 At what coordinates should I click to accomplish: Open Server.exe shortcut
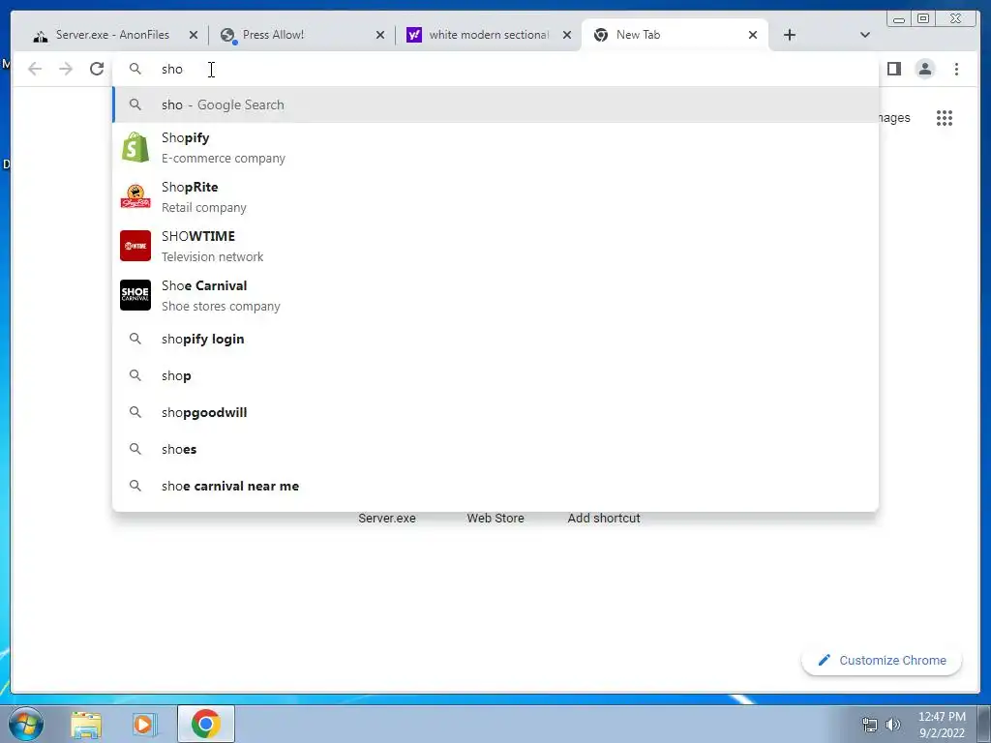[x=387, y=519]
